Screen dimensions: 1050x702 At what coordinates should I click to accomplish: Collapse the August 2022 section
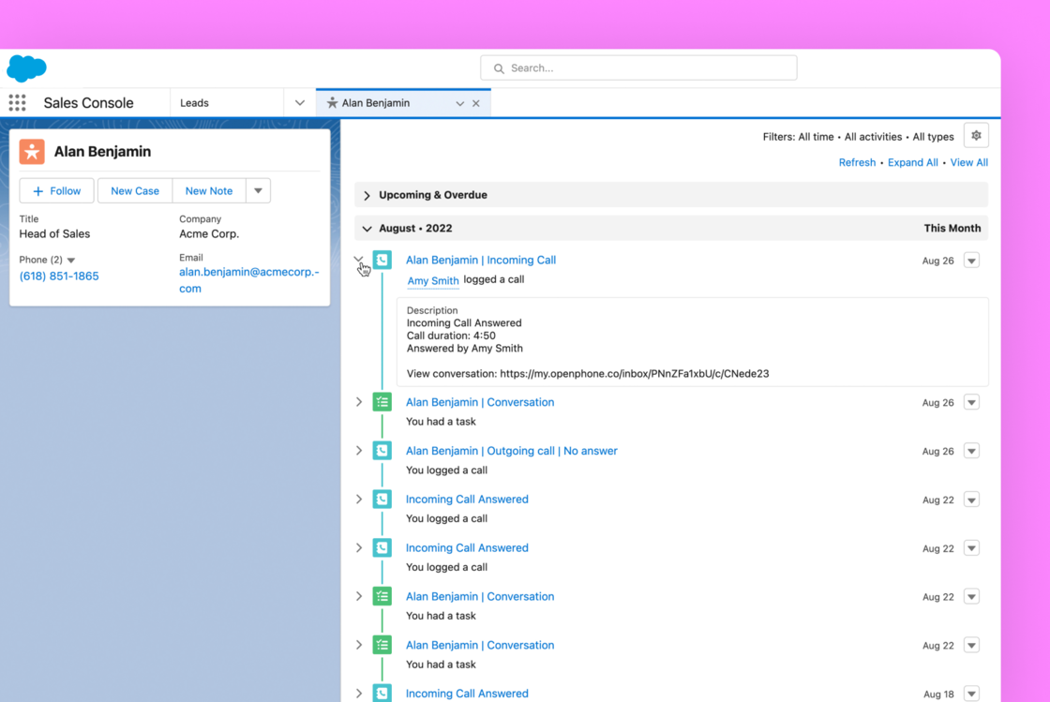(367, 229)
